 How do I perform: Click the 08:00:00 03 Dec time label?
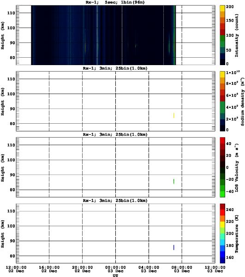tap(182, 269)
